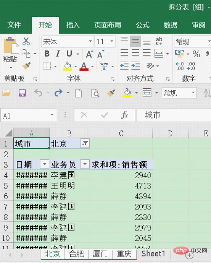Image resolution: width=211 pixels, height=263 pixels.
Task: Set middle vertical alignment
Action: tap(135, 41)
